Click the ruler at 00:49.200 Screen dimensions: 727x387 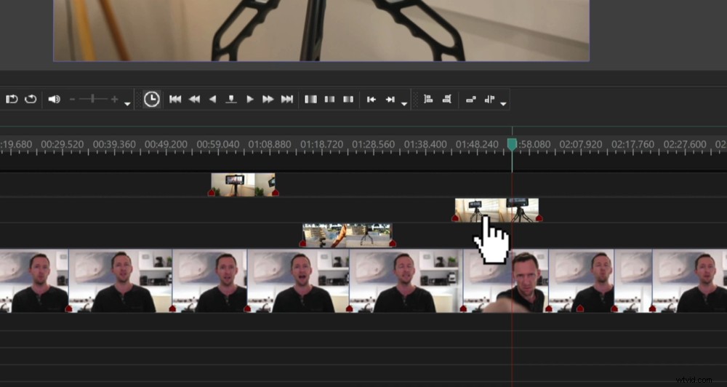166,144
